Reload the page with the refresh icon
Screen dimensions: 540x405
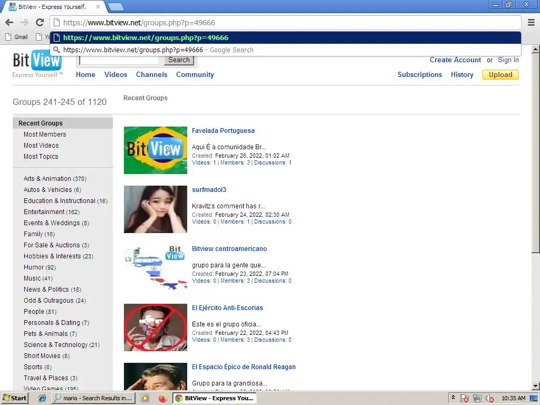[x=40, y=23]
